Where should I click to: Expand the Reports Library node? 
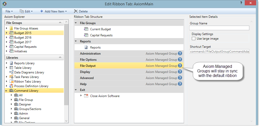(x=7, y=63)
